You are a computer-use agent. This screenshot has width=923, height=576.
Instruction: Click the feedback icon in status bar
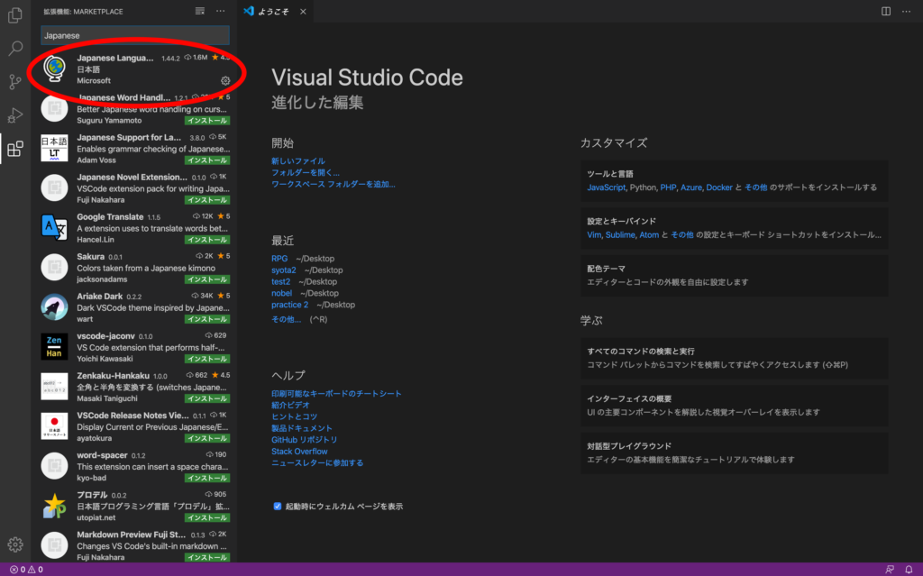[890, 570]
